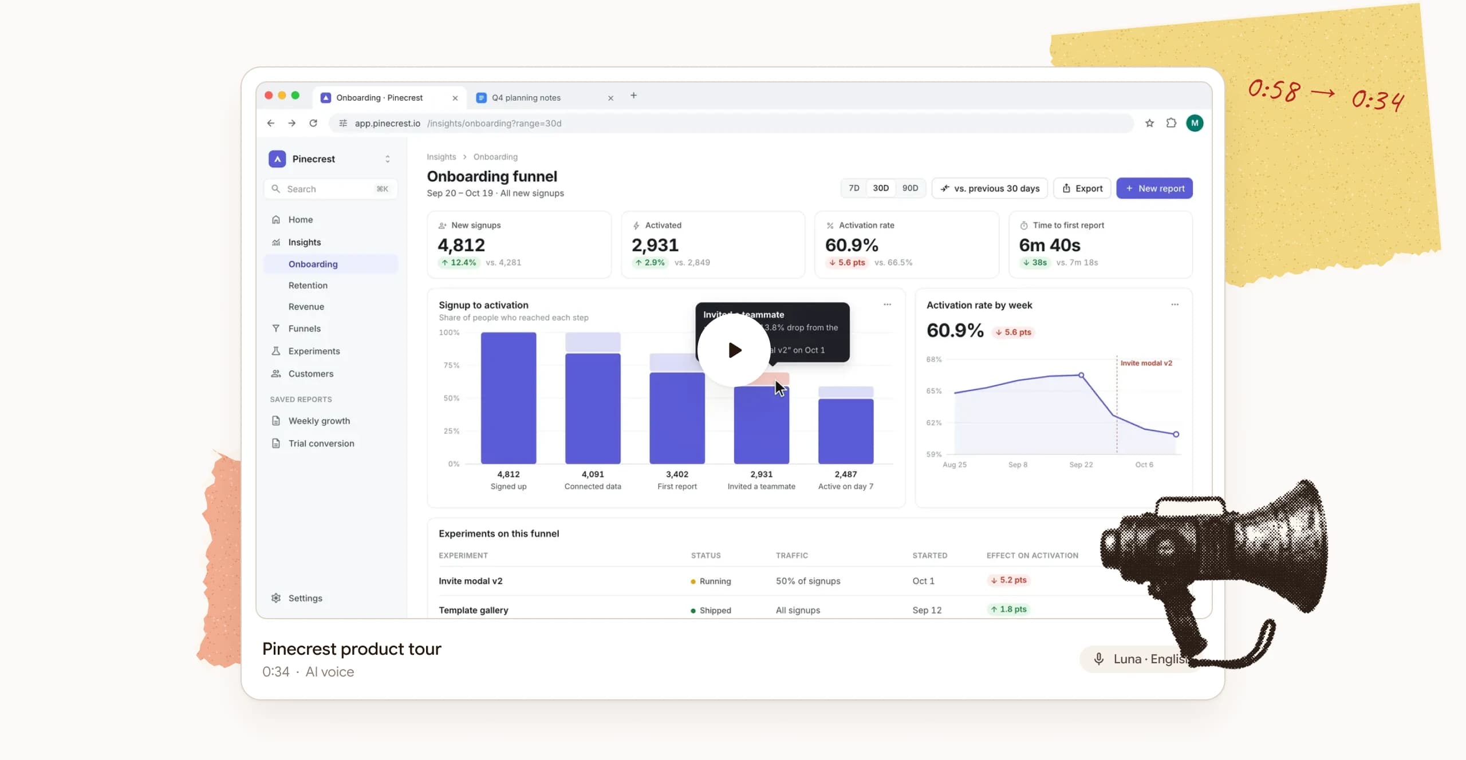Open Insights section in sidebar
The width and height of the screenshot is (1466, 760).
click(331, 242)
